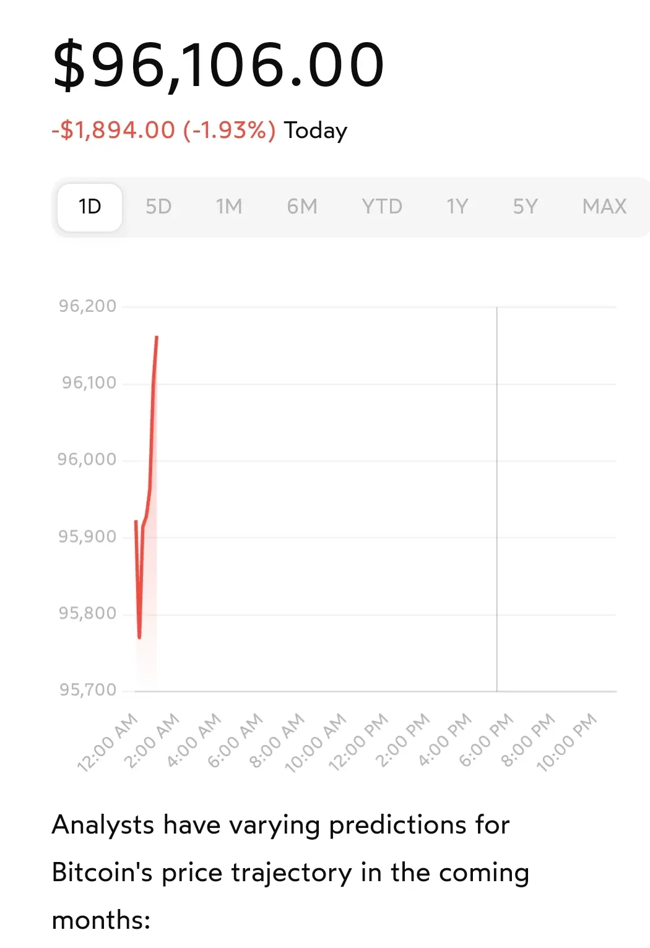Select the 5Y time range

click(526, 207)
